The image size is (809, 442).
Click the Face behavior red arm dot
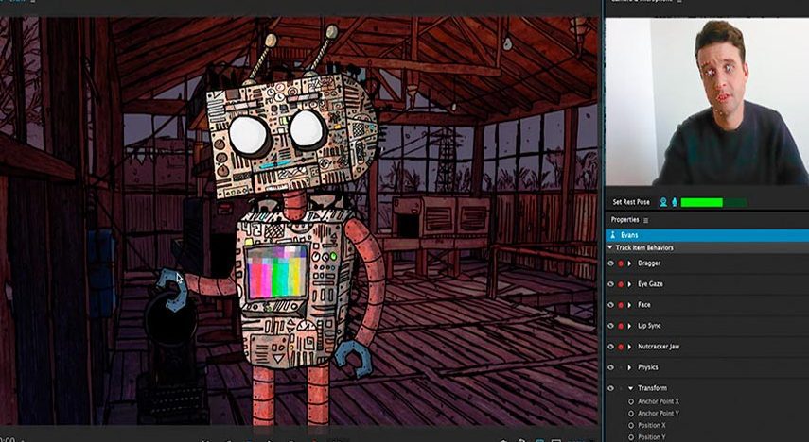click(621, 305)
